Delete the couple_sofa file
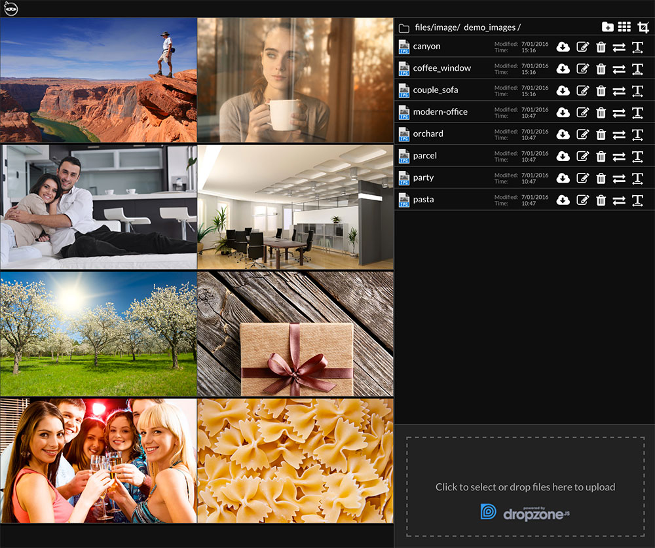 (x=601, y=90)
